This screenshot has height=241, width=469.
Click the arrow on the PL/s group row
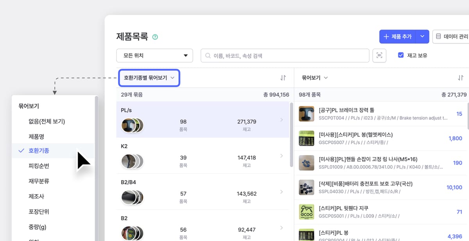281,120
